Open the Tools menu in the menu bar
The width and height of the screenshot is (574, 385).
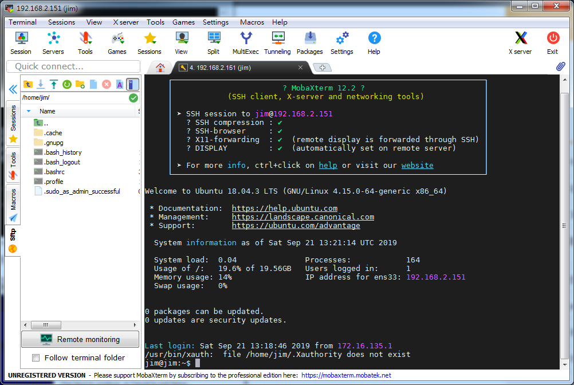point(156,22)
